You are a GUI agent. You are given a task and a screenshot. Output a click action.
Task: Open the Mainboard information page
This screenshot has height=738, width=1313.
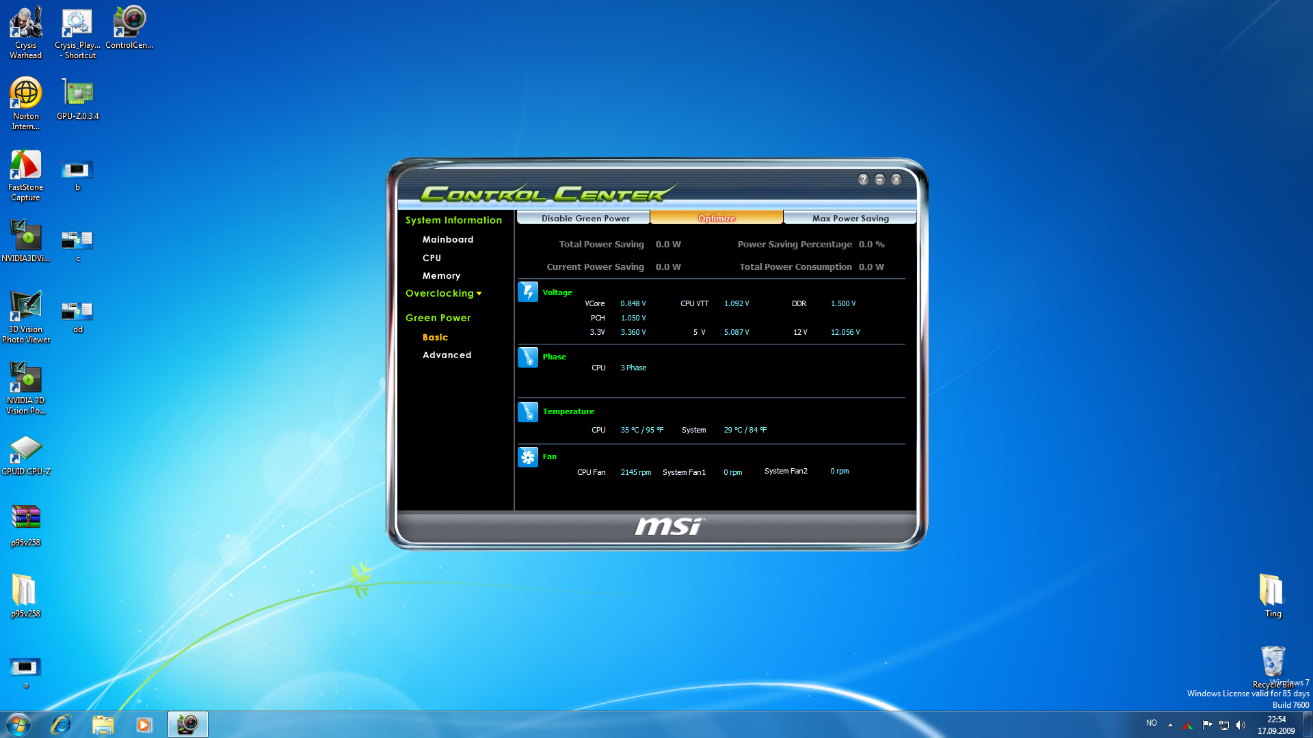[447, 240]
